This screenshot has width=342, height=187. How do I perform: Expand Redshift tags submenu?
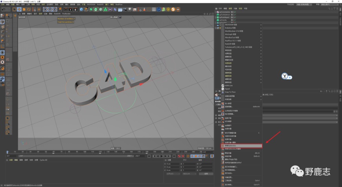(242, 44)
